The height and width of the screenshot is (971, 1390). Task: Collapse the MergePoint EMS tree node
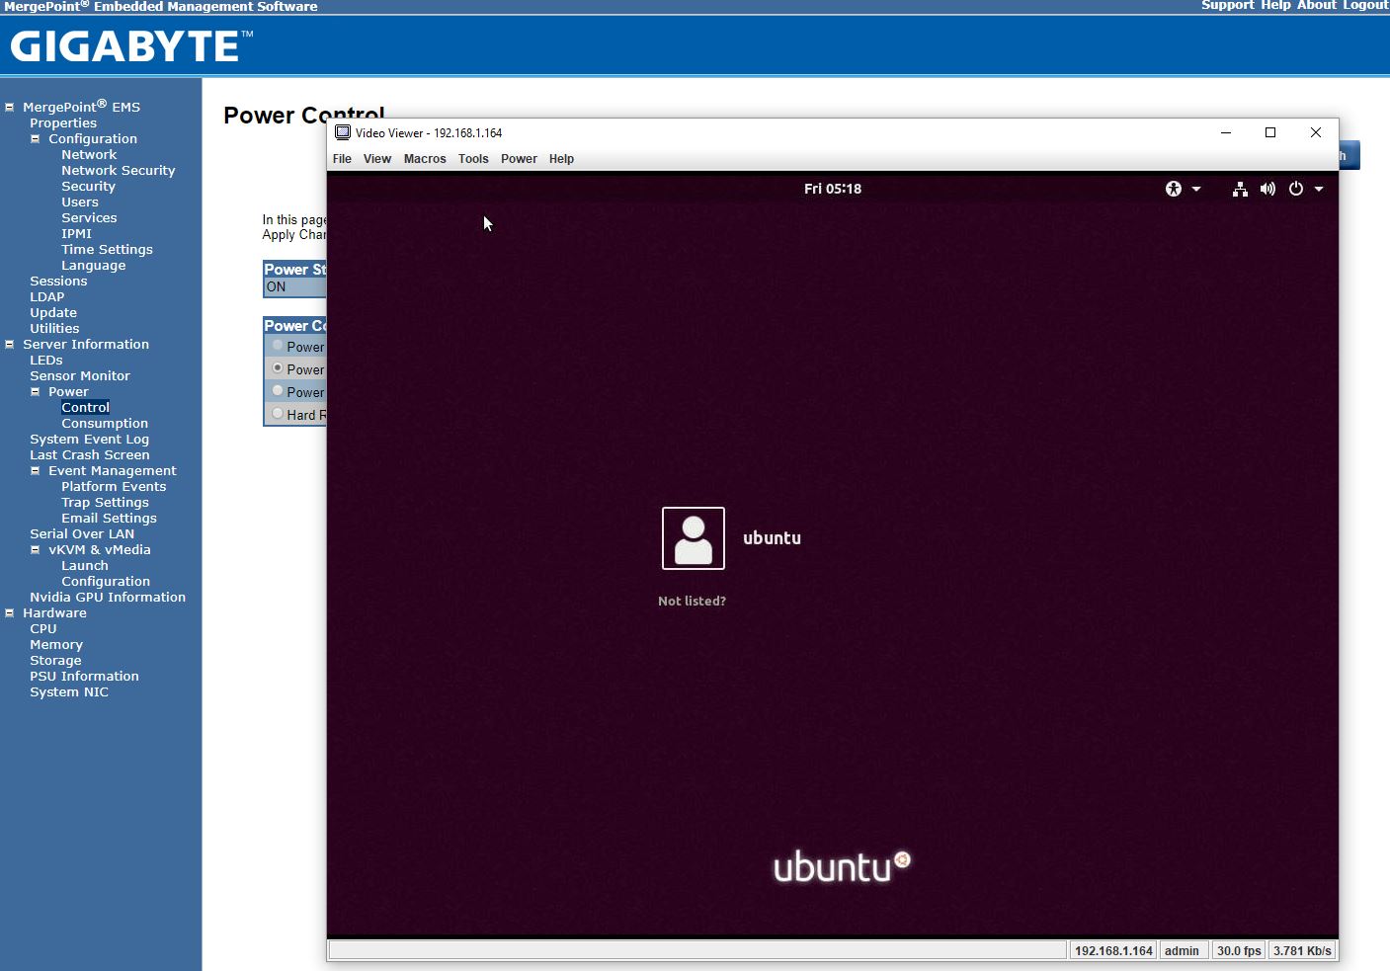pos(10,108)
